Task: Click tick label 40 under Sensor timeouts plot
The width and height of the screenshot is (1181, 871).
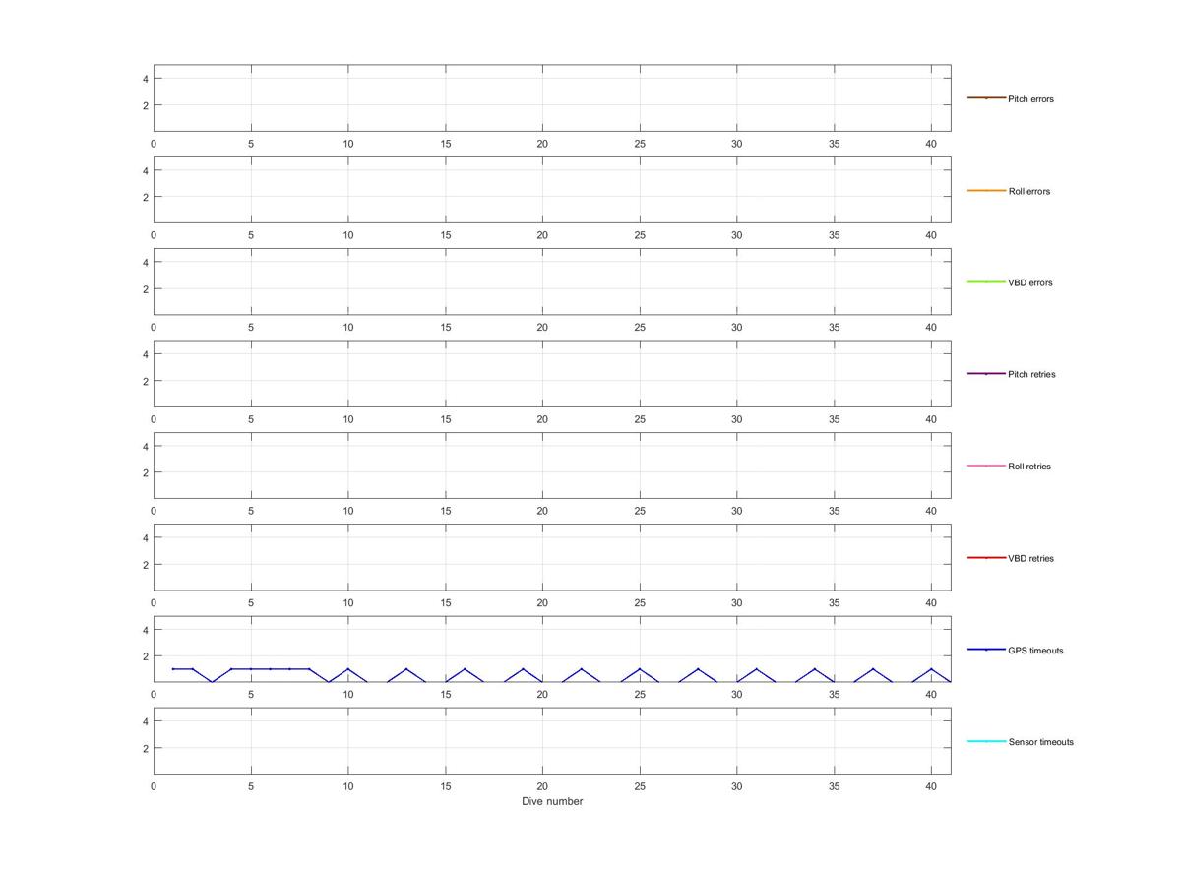Action: click(931, 786)
